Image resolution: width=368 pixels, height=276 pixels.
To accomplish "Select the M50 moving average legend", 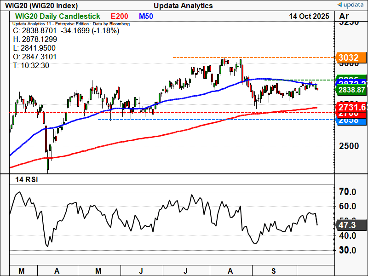I will (x=146, y=16).
